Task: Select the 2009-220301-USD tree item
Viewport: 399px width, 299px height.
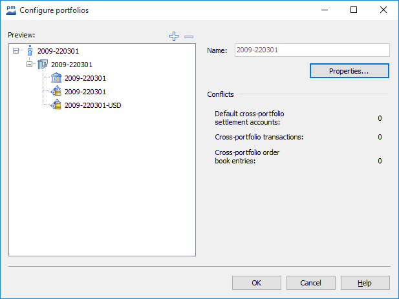Action: [x=92, y=105]
